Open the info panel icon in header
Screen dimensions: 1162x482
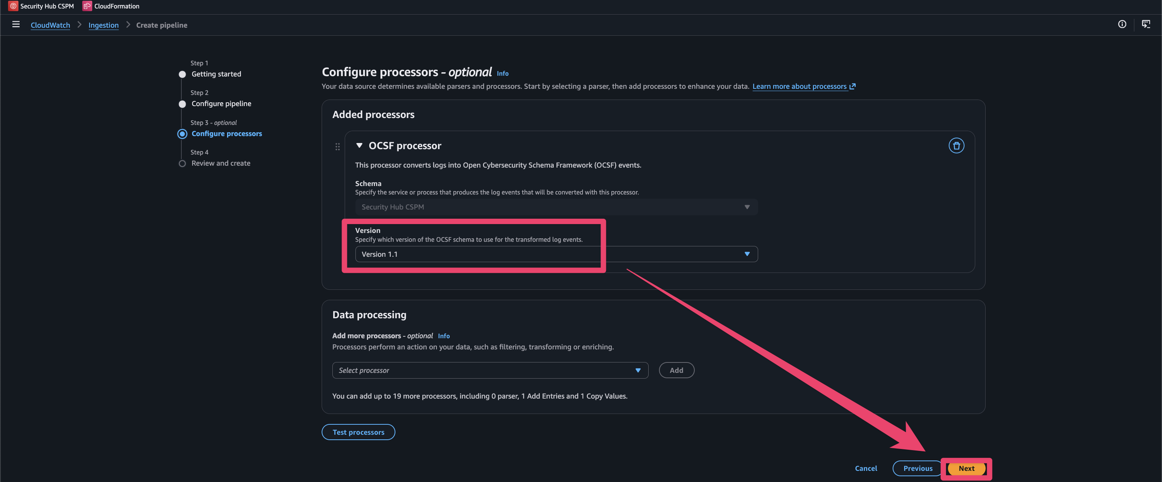click(x=1122, y=24)
